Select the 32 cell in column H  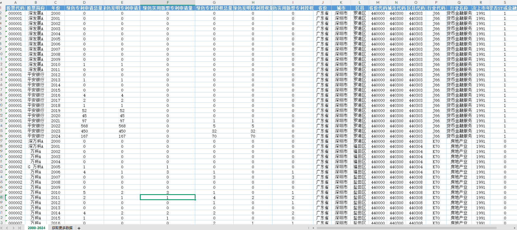tap(253, 131)
